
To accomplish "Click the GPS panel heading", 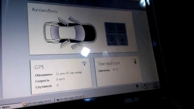I will click(x=39, y=67).
